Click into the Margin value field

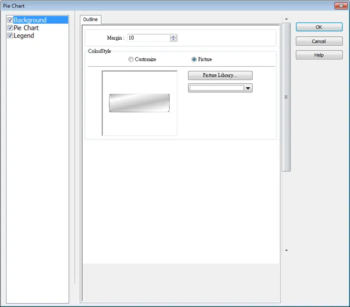[149, 38]
